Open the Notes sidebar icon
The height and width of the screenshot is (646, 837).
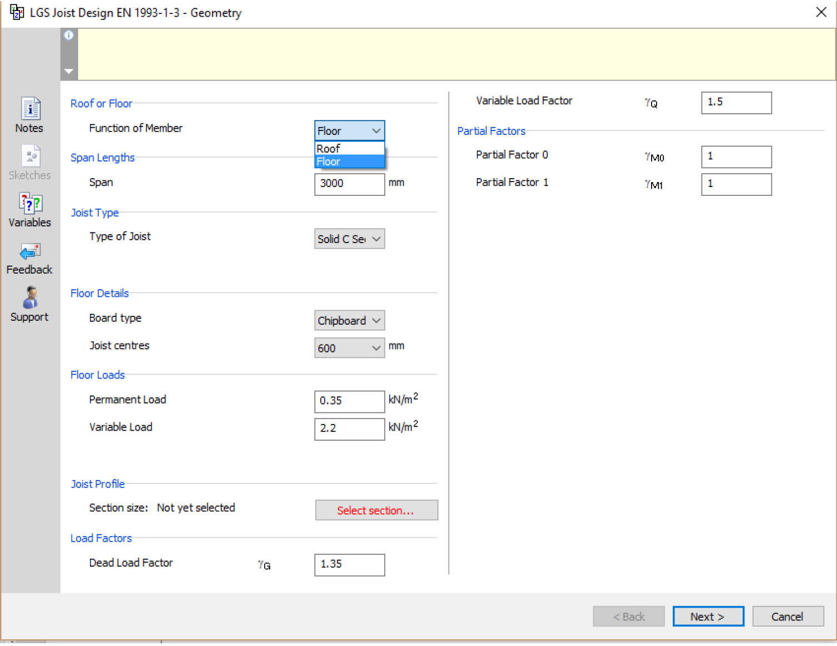point(30,109)
